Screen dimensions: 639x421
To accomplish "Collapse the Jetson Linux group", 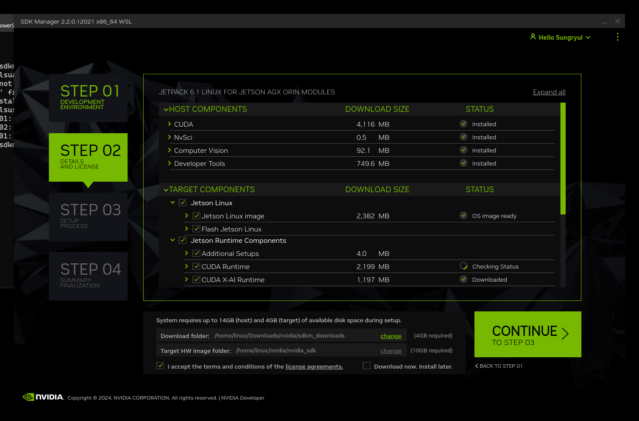I will click(172, 203).
